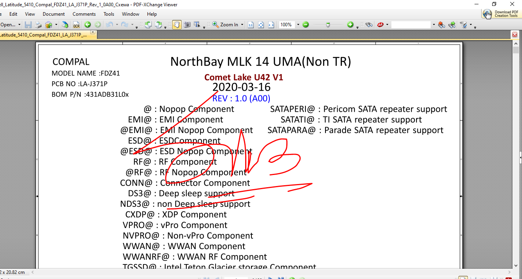This screenshot has height=279, width=522.
Task: Click 'MODEL NAME :FDZ41' text
Action: (x=86, y=73)
